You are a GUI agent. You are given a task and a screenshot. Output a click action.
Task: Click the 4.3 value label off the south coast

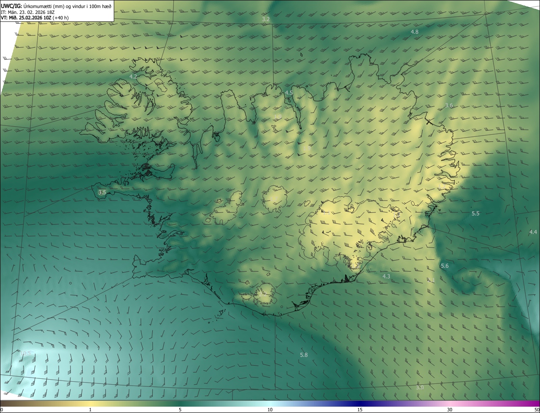[x=386, y=277]
